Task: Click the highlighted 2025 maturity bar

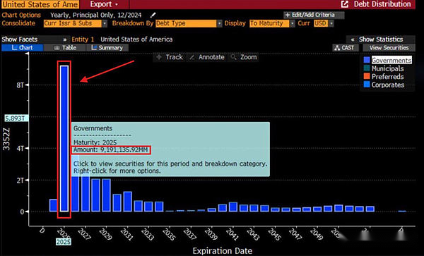Action: point(64,138)
